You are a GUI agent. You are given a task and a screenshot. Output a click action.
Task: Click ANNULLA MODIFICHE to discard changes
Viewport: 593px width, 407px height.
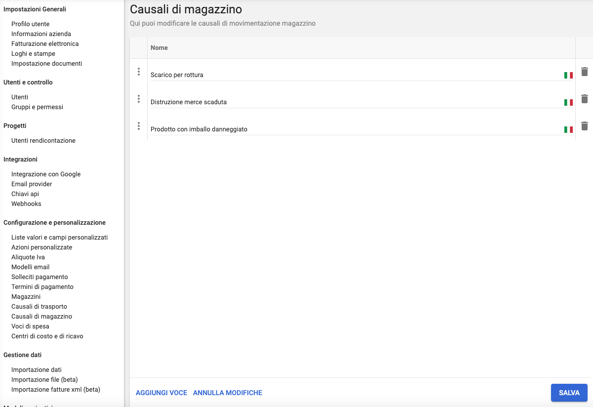pos(228,393)
